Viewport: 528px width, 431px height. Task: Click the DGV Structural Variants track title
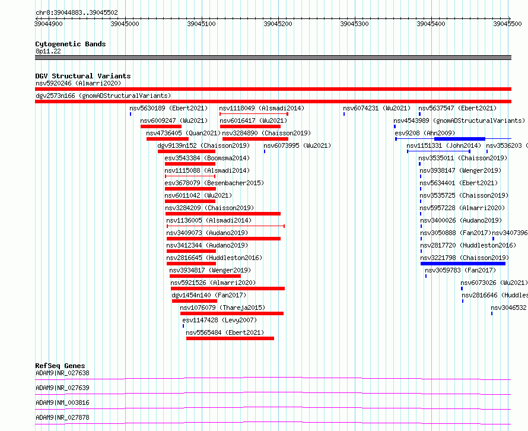(83, 76)
